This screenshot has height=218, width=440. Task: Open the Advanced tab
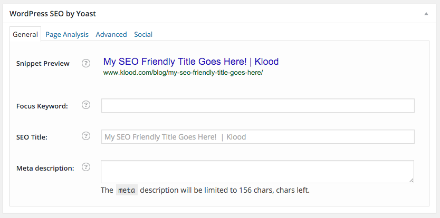coord(111,34)
